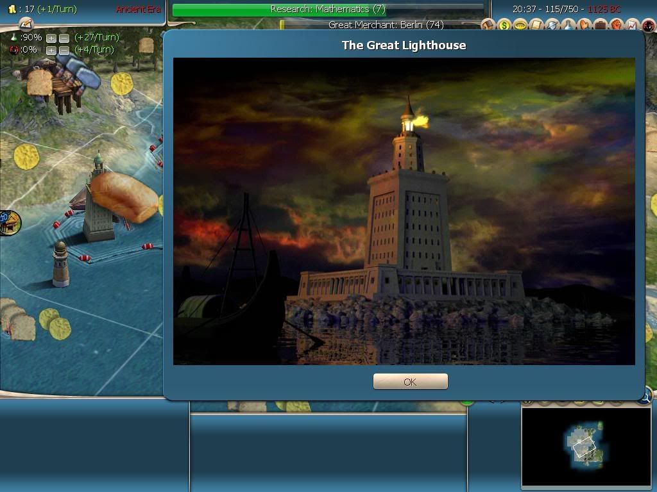The width and height of the screenshot is (657, 492).
Task: Click the minimap to move the view
Action: tap(586, 447)
